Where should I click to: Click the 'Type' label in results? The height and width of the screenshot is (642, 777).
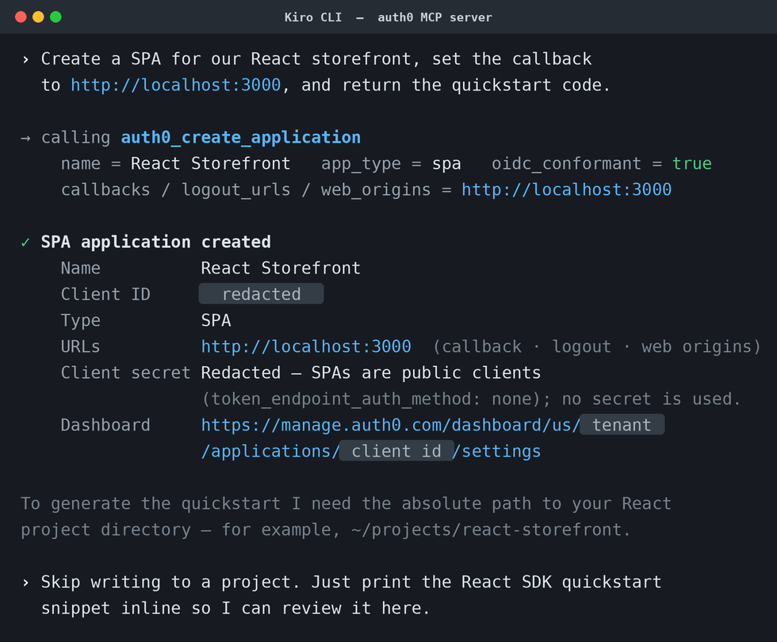tap(81, 321)
